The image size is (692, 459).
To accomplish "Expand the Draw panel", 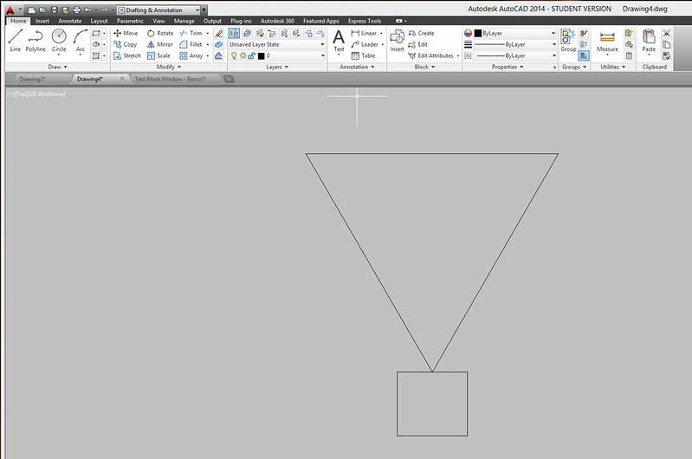I will 57,67.
